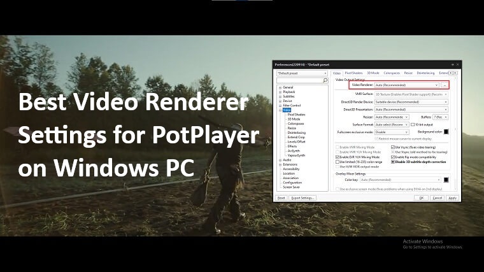Select Deinterlacing in the tree
The width and height of the screenshot is (484, 272).
point(297,132)
